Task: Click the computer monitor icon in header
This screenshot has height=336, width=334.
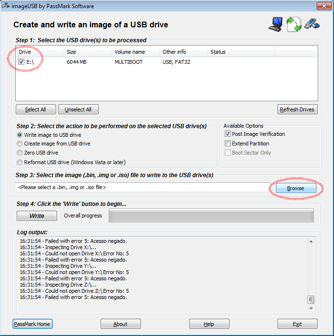Action: pos(276,24)
